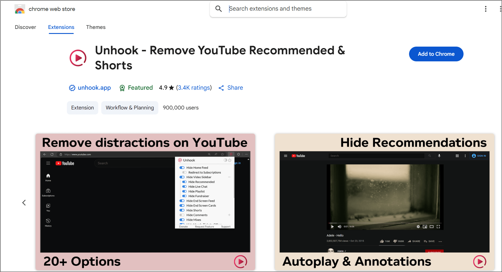Viewport: 502px width, 272px height.
Task: Open the unhook.app publisher link
Action: (94, 88)
